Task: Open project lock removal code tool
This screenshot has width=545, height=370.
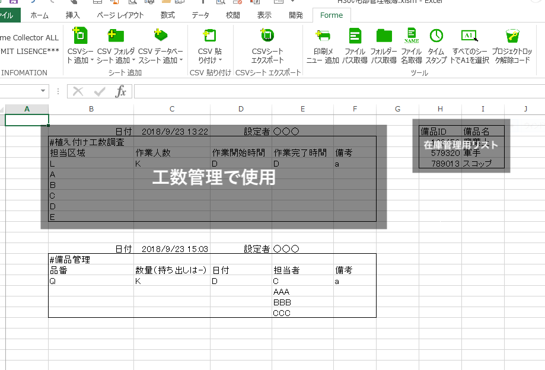Action: pyautogui.click(x=512, y=35)
